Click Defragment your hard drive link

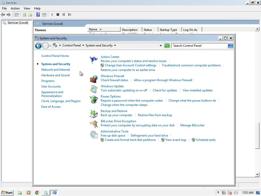[149, 136]
